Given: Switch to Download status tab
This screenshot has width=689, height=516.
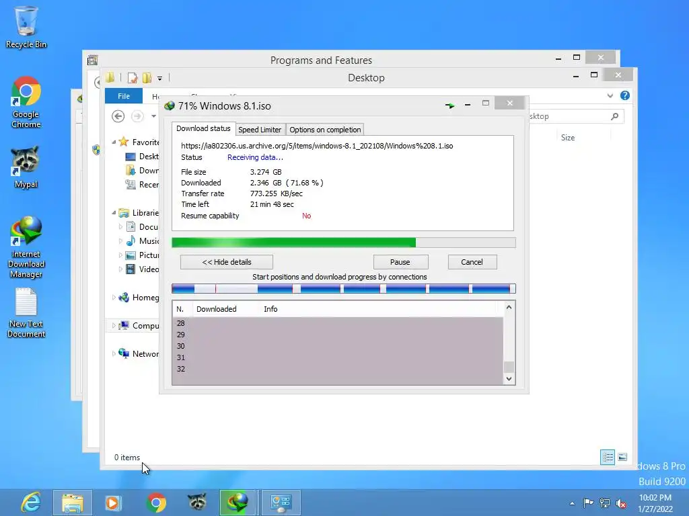Looking at the screenshot, I should pyautogui.click(x=203, y=128).
